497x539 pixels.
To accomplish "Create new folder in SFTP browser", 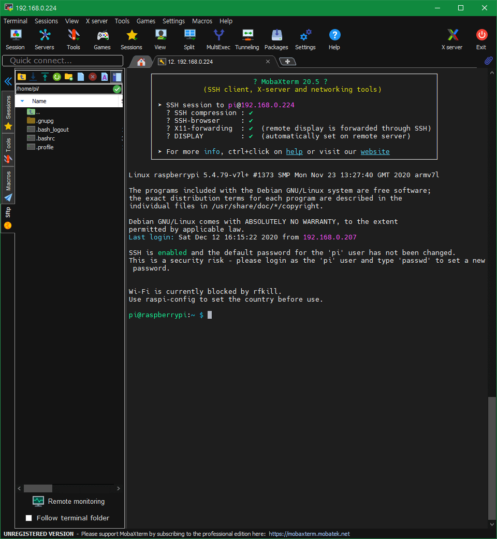I will pos(69,77).
